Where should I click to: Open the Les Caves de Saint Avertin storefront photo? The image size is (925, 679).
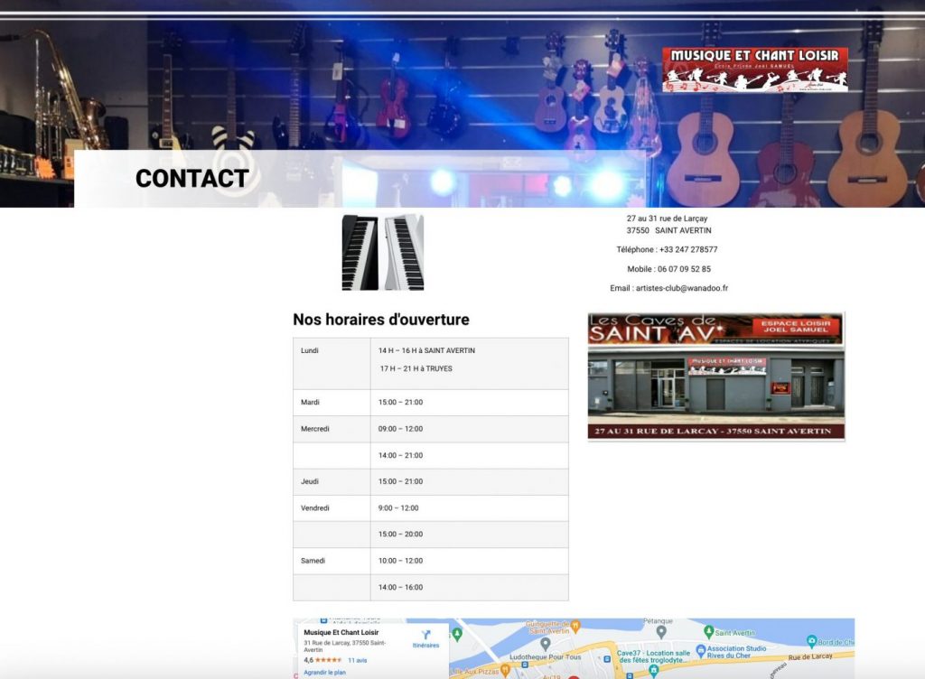[715, 377]
